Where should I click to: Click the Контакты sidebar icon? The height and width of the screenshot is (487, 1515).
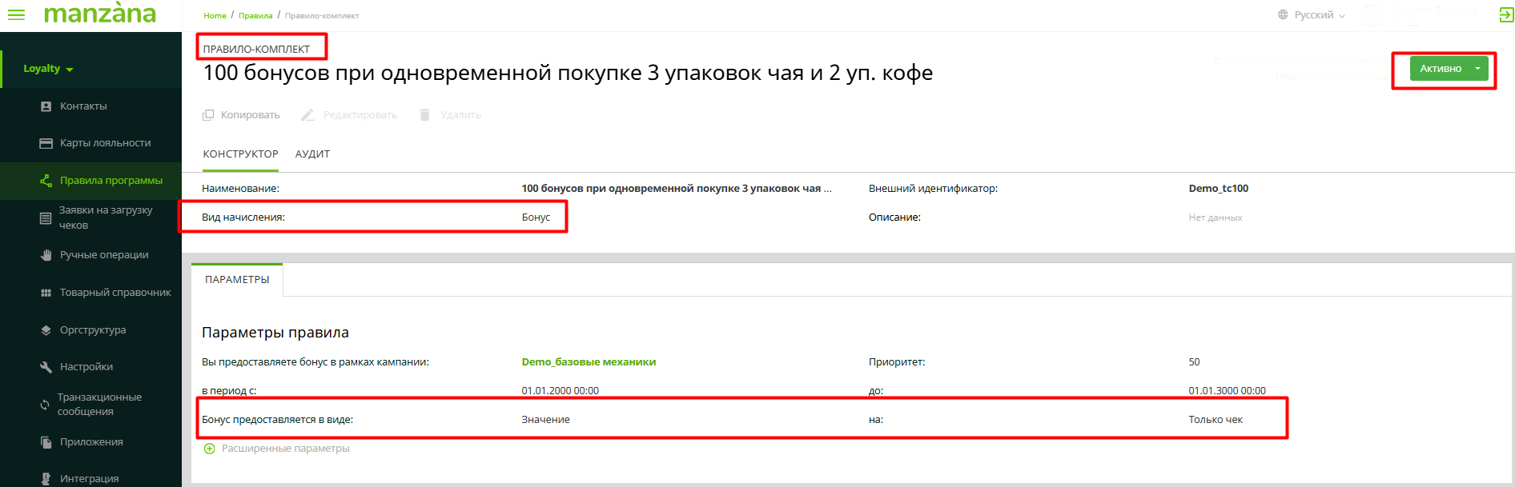[x=46, y=106]
